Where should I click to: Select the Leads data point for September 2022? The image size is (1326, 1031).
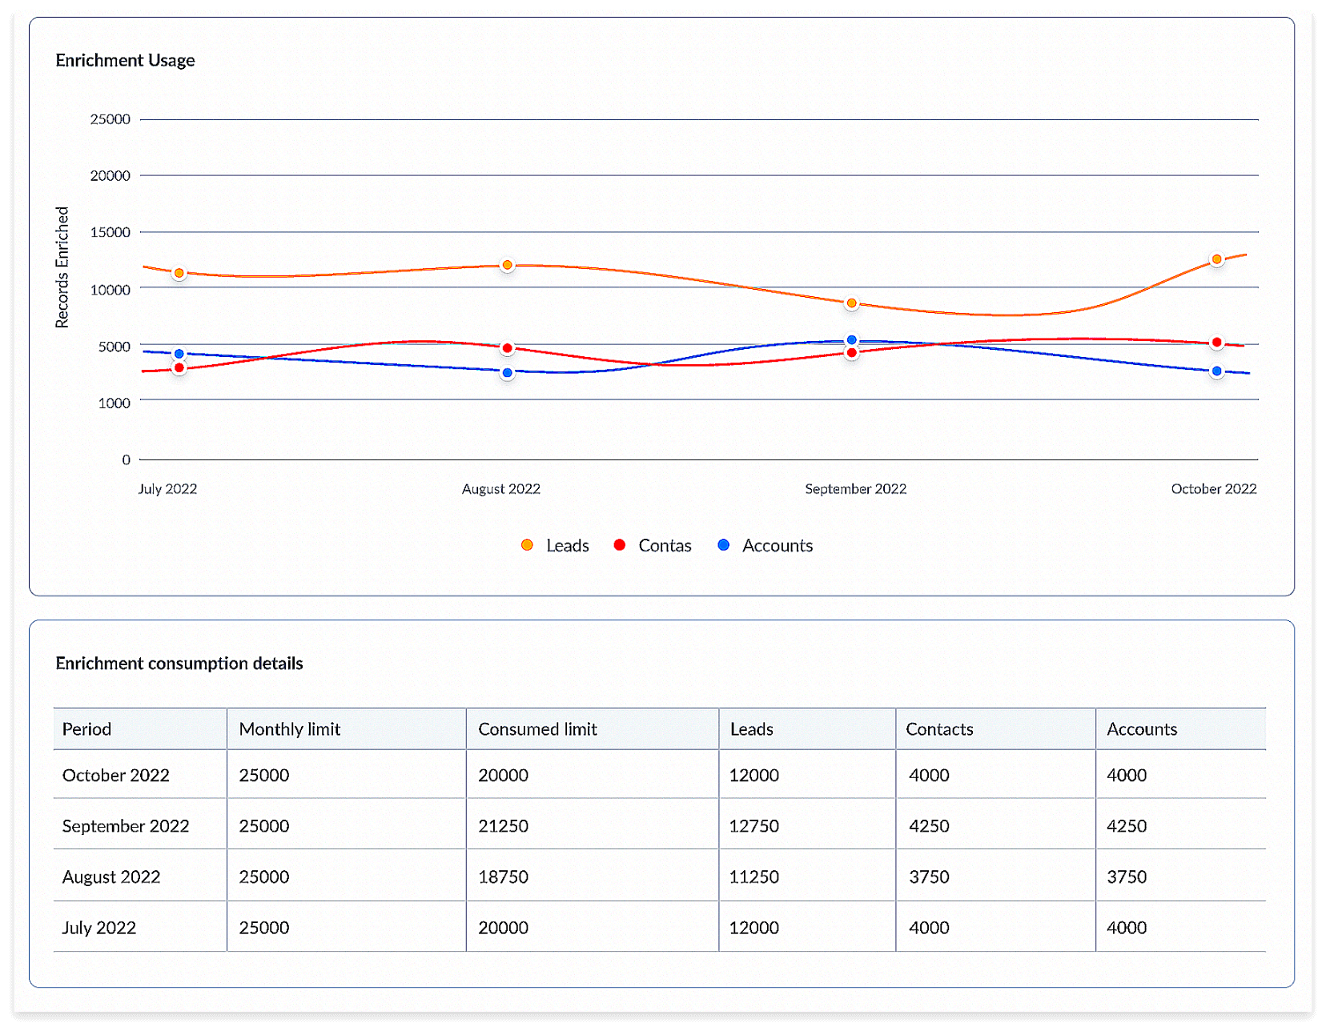click(x=852, y=303)
